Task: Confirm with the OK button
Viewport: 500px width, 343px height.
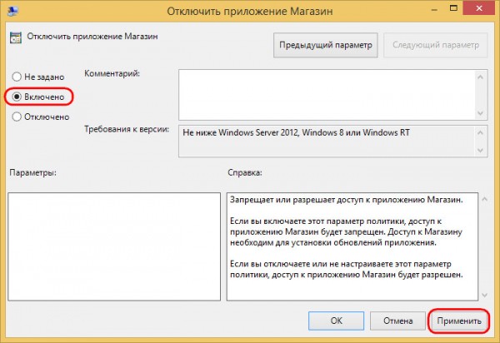Action: tap(336, 321)
